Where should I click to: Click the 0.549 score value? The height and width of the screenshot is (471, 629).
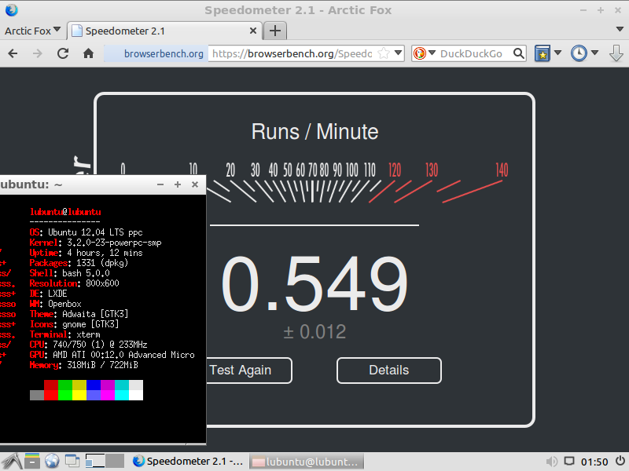coord(314,284)
